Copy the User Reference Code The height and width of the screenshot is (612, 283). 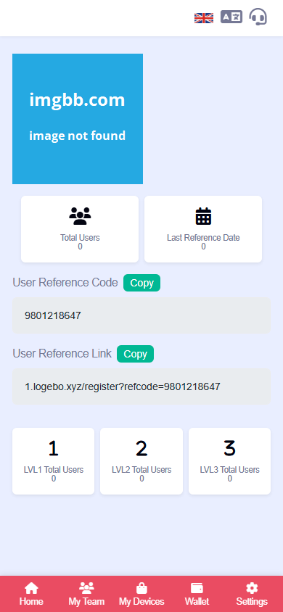tap(141, 283)
